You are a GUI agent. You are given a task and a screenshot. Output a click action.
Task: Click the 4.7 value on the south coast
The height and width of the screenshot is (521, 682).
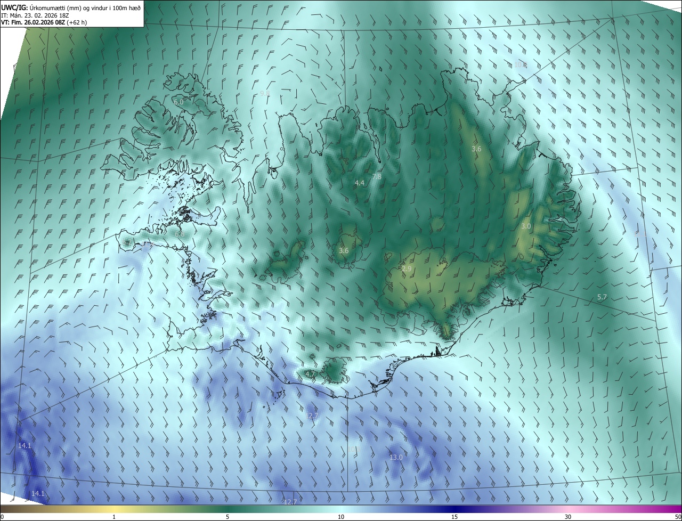(x=310, y=375)
